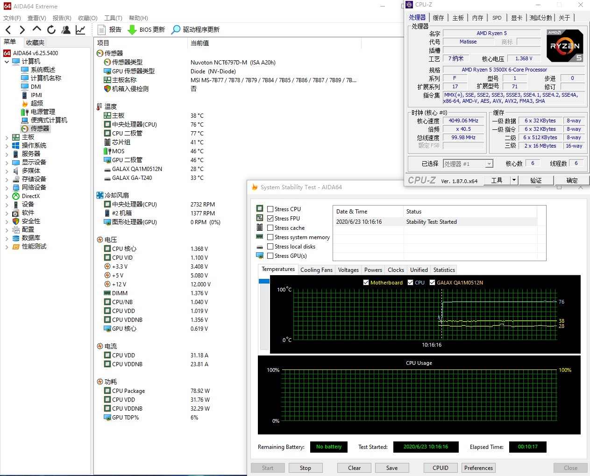
Task: Collapse the 计算机 tree node
Action: click(7, 61)
